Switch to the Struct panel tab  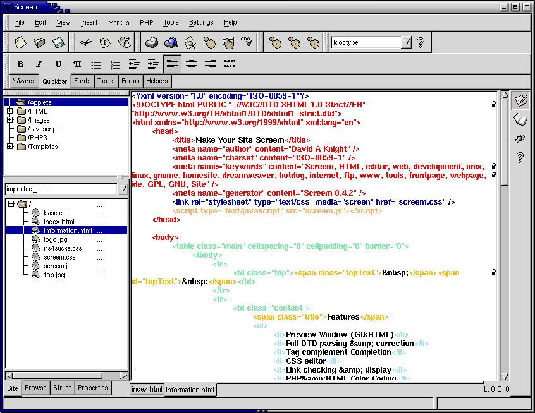pos(62,388)
